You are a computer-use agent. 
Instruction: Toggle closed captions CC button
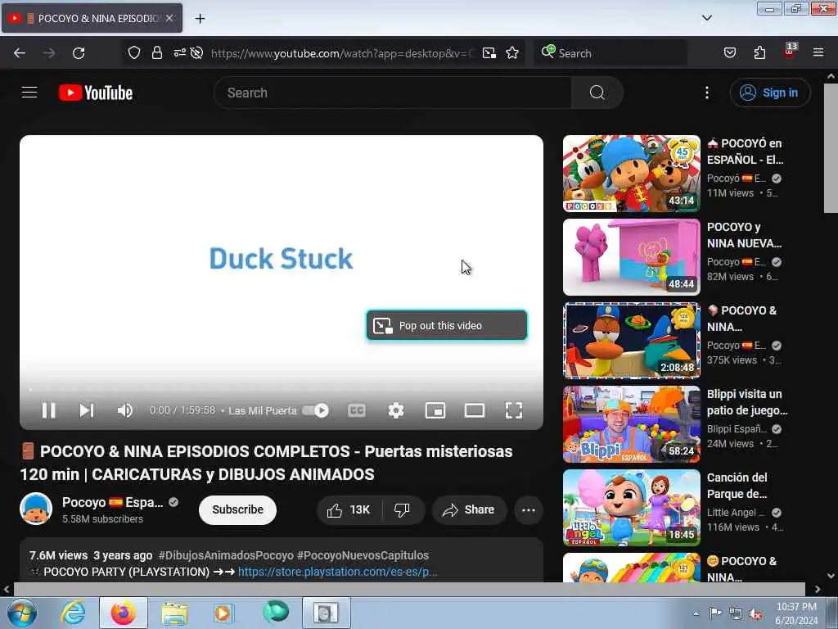pos(357,410)
